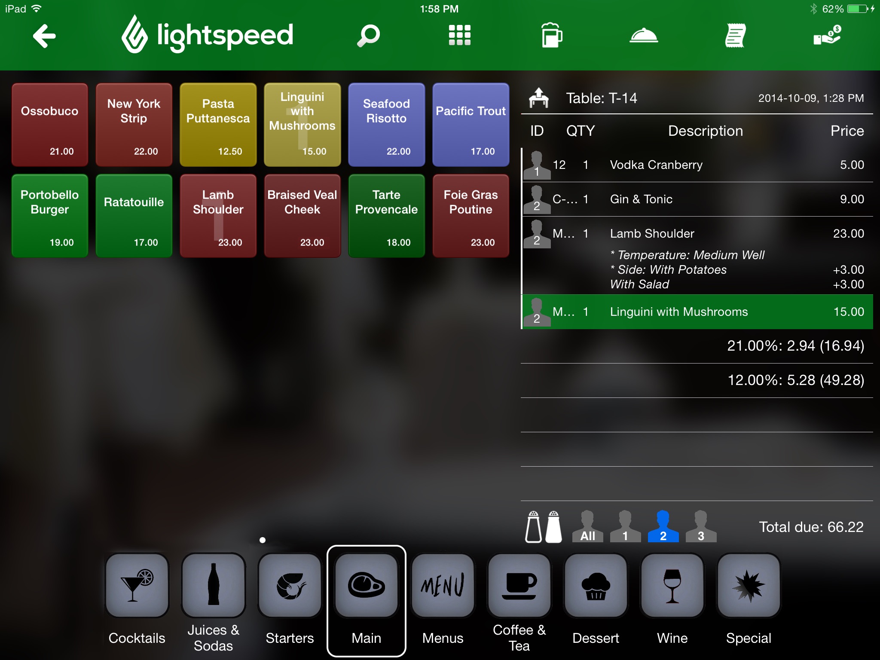This screenshot has width=880, height=660.
Task: Add Seafood Risotto to the order
Action: pos(386,125)
